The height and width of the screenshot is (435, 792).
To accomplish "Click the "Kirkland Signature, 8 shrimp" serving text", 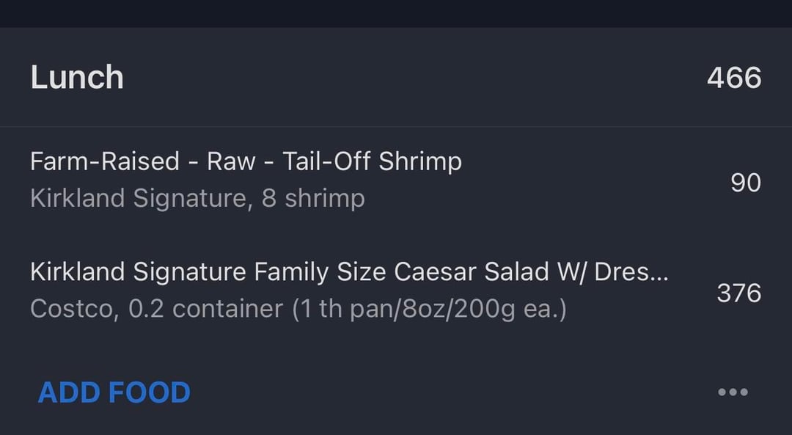I will (197, 199).
